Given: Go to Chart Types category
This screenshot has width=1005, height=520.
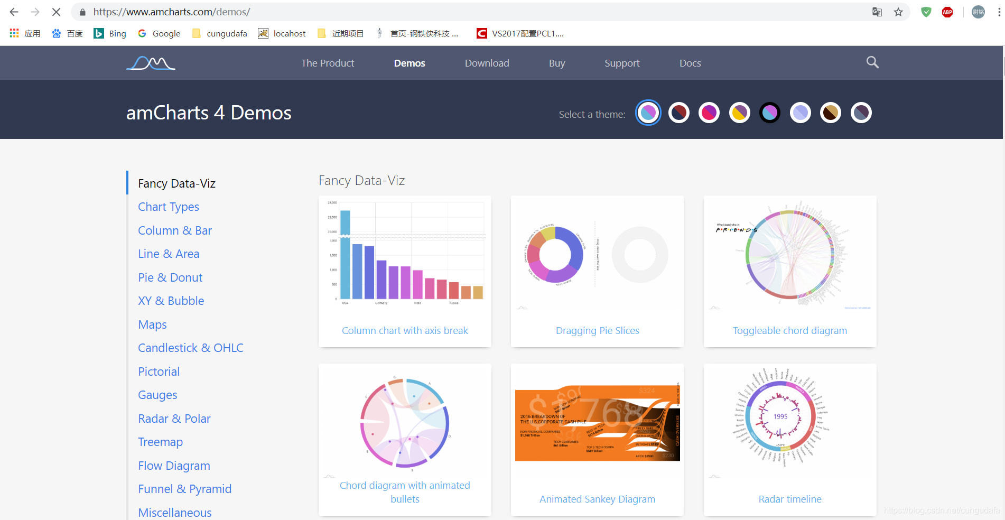Looking at the screenshot, I should [x=169, y=207].
